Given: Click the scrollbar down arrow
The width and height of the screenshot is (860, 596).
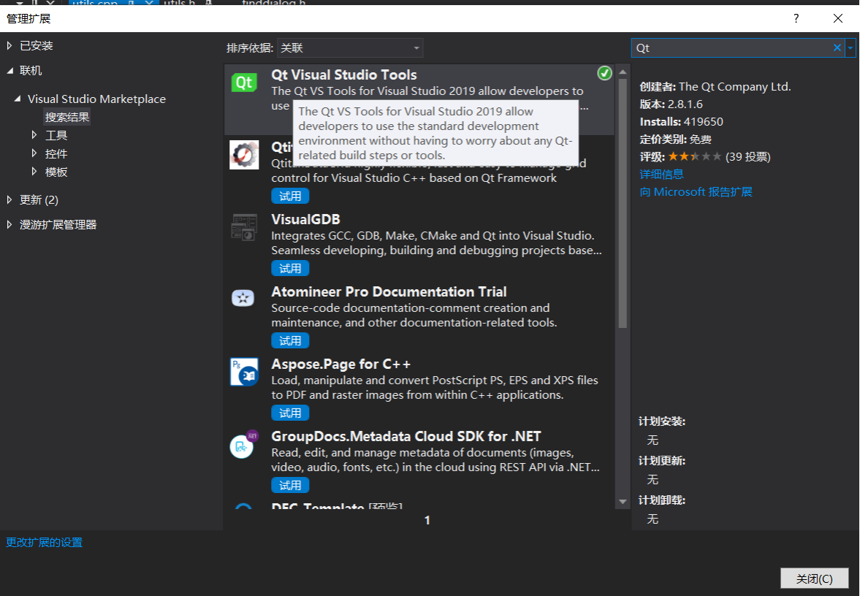Looking at the screenshot, I should point(623,501).
